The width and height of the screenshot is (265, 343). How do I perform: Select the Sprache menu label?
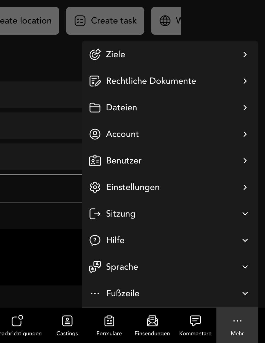pos(122,267)
